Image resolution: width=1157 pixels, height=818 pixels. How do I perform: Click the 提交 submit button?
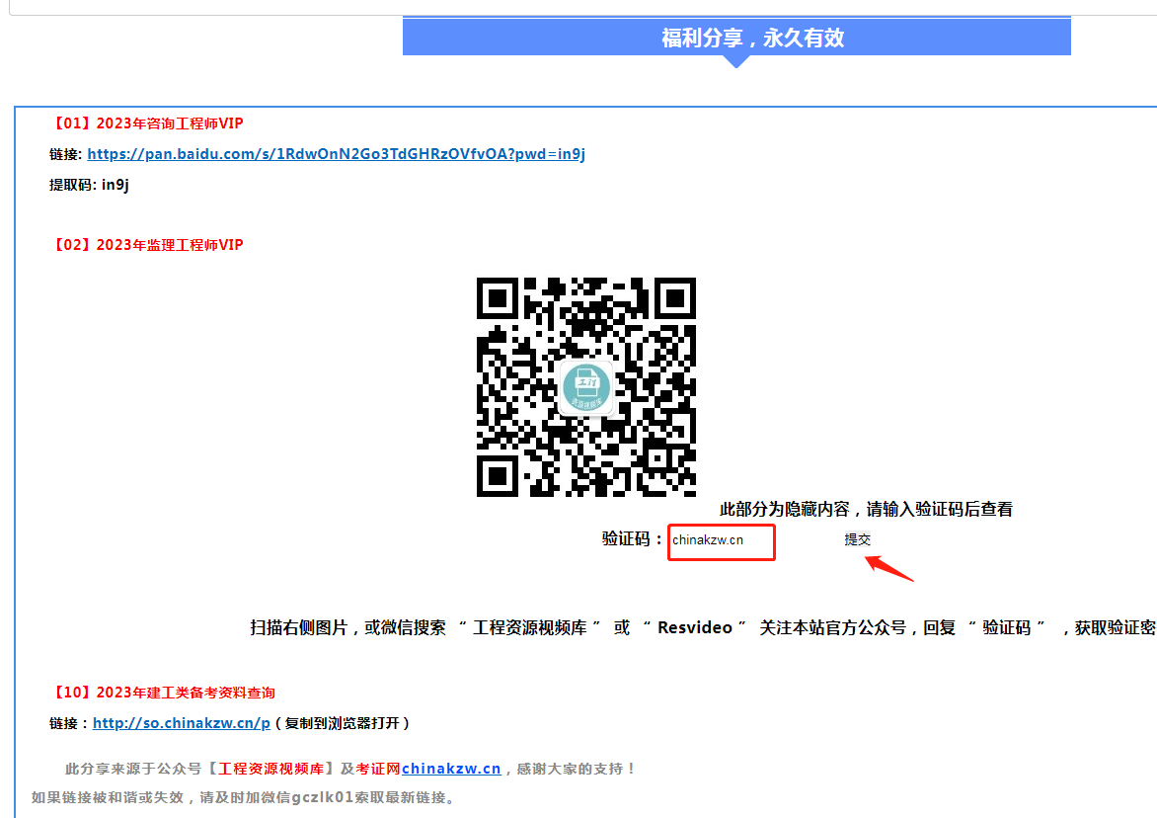pos(858,539)
